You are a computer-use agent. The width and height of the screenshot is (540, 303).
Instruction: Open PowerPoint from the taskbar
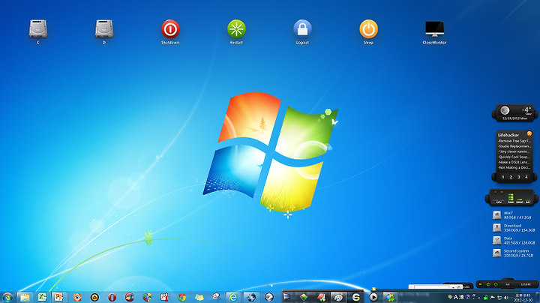(59, 297)
